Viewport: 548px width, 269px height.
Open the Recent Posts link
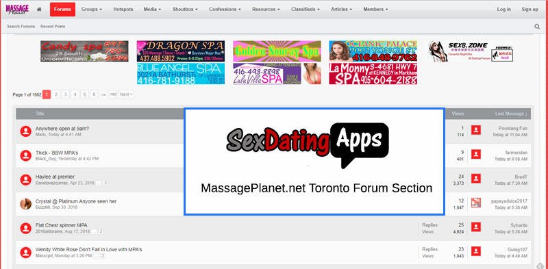(53, 27)
